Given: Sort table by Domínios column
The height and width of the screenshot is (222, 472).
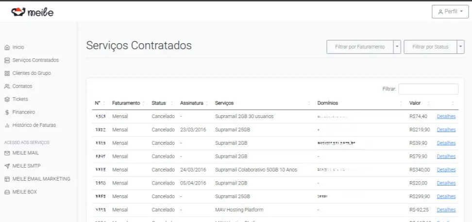Looking at the screenshot, I should pyautogui.click(x=360, y=103).
